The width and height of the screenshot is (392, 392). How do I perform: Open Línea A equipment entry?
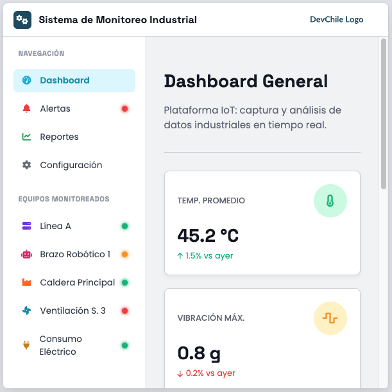click(x=55, y=226)
